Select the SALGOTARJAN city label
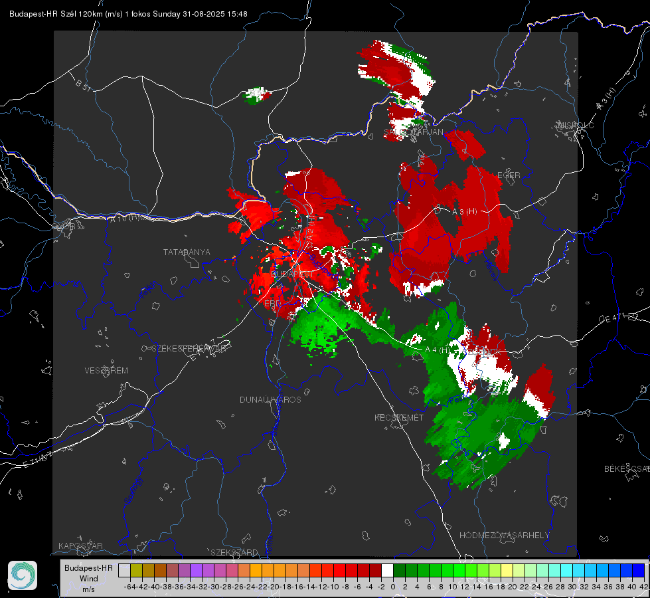This screenshot has width=650, height=598. coord(413,132)
